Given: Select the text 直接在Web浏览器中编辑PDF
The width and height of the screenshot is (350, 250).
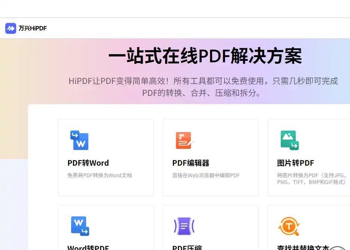Looking at the screenshot, I should (206, 175).
